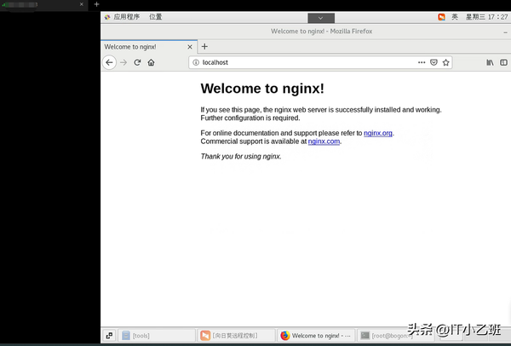Open a new tab with plus button
The width and height of the screenshot is (511, 346).
pos(204,47)
